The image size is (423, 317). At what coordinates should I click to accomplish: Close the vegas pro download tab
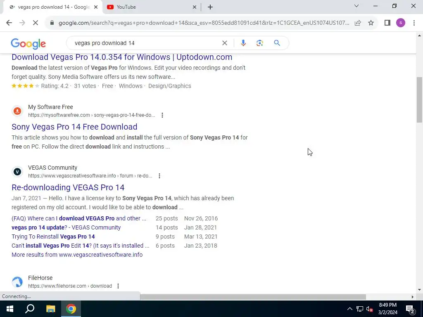[96, 7]
